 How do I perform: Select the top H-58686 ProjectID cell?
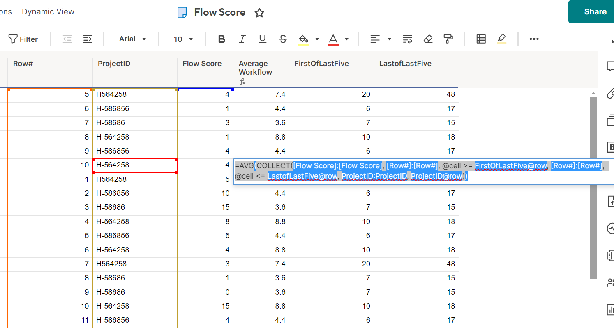(x=135, y=123)
